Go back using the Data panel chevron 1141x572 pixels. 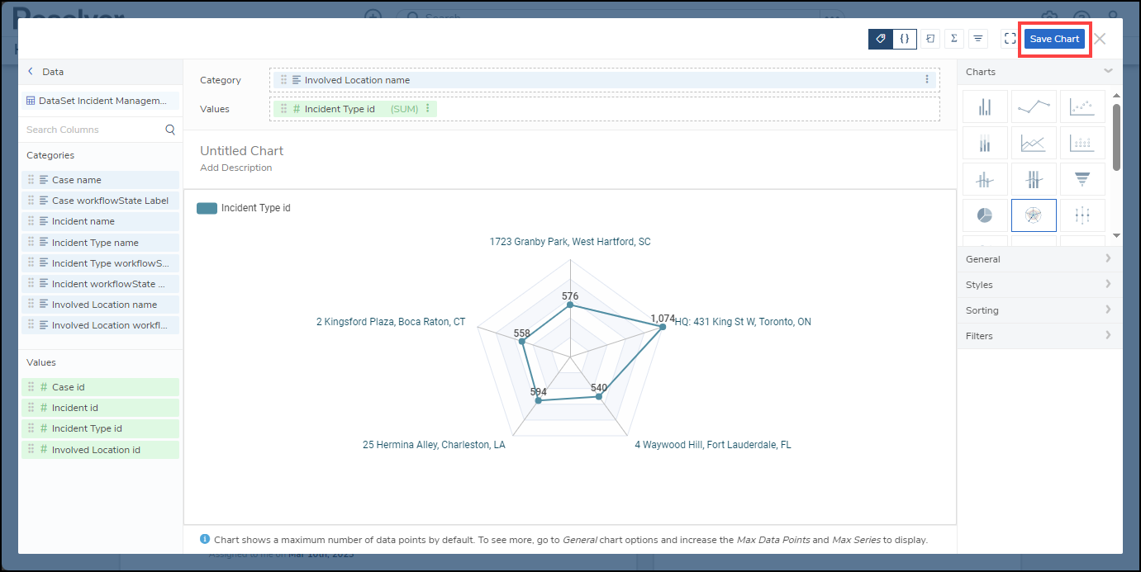[31, 72]
